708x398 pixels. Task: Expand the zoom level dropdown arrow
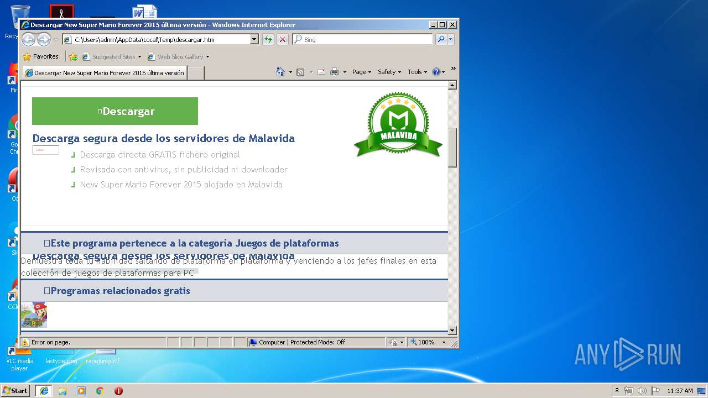click(x=444, y=343)
